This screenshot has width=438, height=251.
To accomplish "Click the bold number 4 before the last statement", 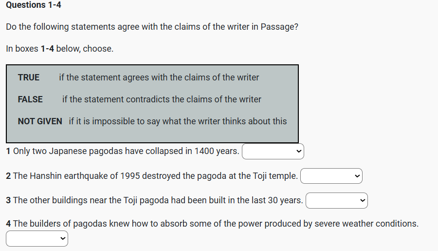I will coord(9,224).
